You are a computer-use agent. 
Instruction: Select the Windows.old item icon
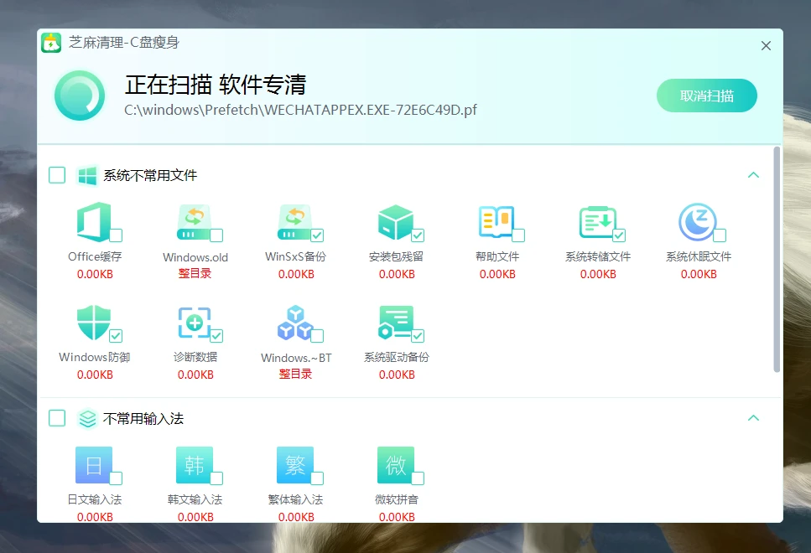click(x=193, y=223)
